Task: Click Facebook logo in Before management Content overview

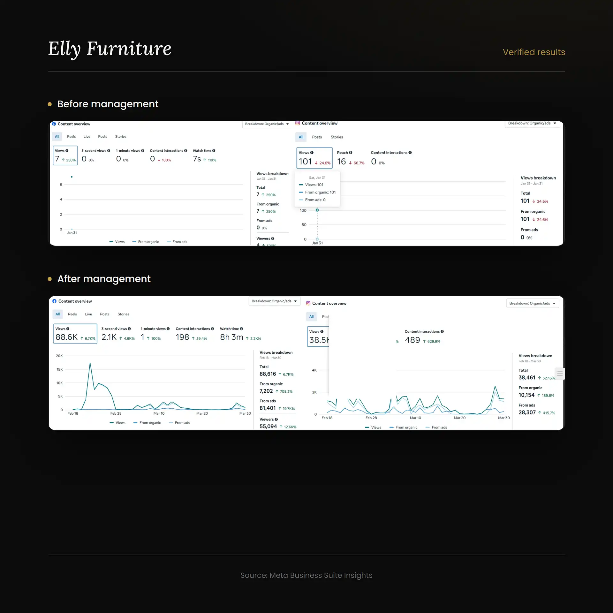Action: (54, 124)
